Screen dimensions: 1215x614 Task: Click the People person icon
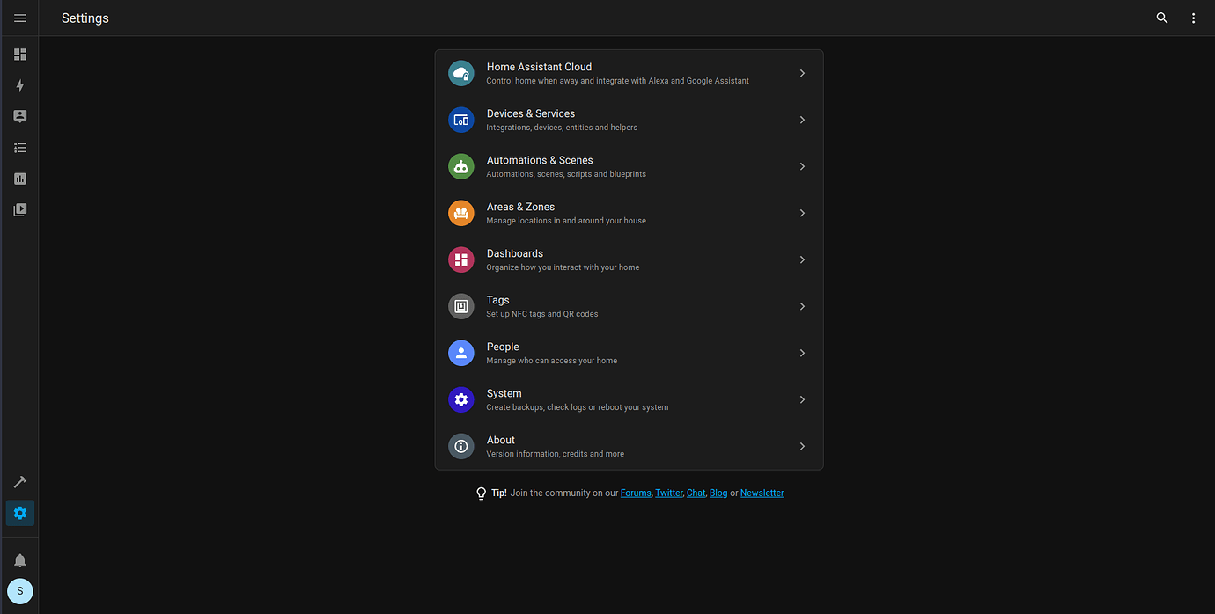(461, 353)
